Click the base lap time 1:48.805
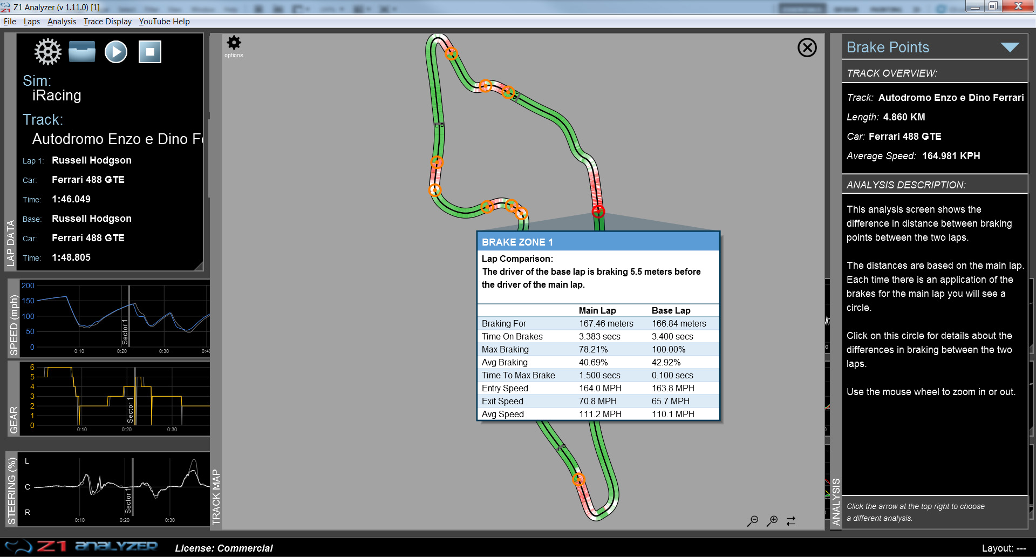Viewport: 1036px width, 557px height. (x=71, y=257)
